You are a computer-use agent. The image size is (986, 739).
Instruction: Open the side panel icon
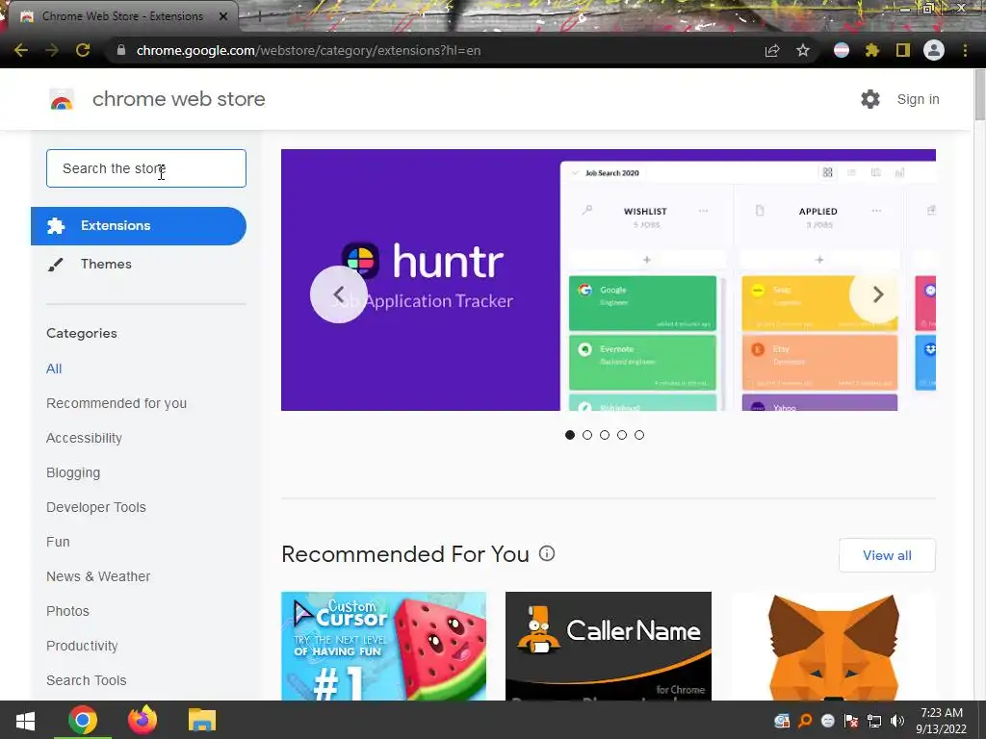click(x=903, y=50)
